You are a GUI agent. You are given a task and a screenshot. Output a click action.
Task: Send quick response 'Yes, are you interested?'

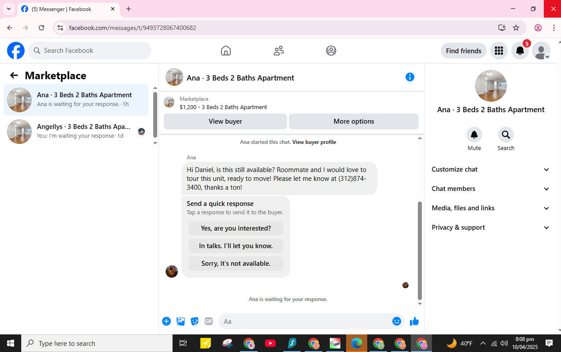tap(236, 228)
